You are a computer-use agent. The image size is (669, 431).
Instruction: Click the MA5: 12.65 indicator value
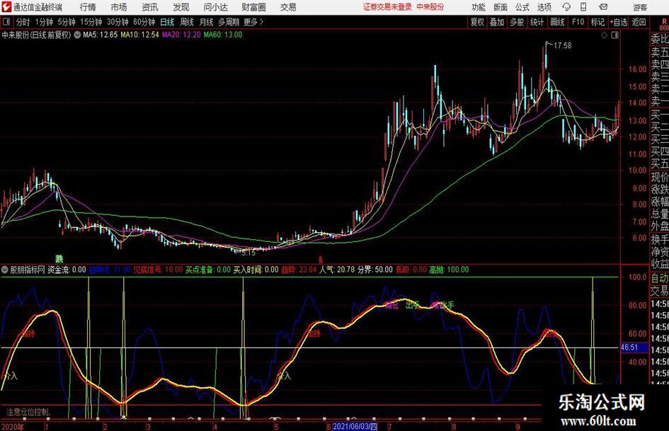pos(100,35)
